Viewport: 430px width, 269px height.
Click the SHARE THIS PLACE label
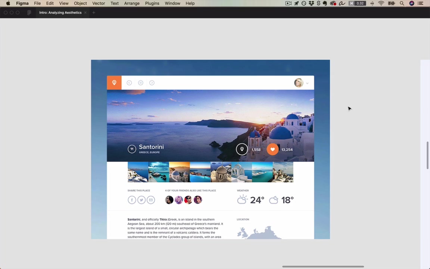[x=139, y=191]
